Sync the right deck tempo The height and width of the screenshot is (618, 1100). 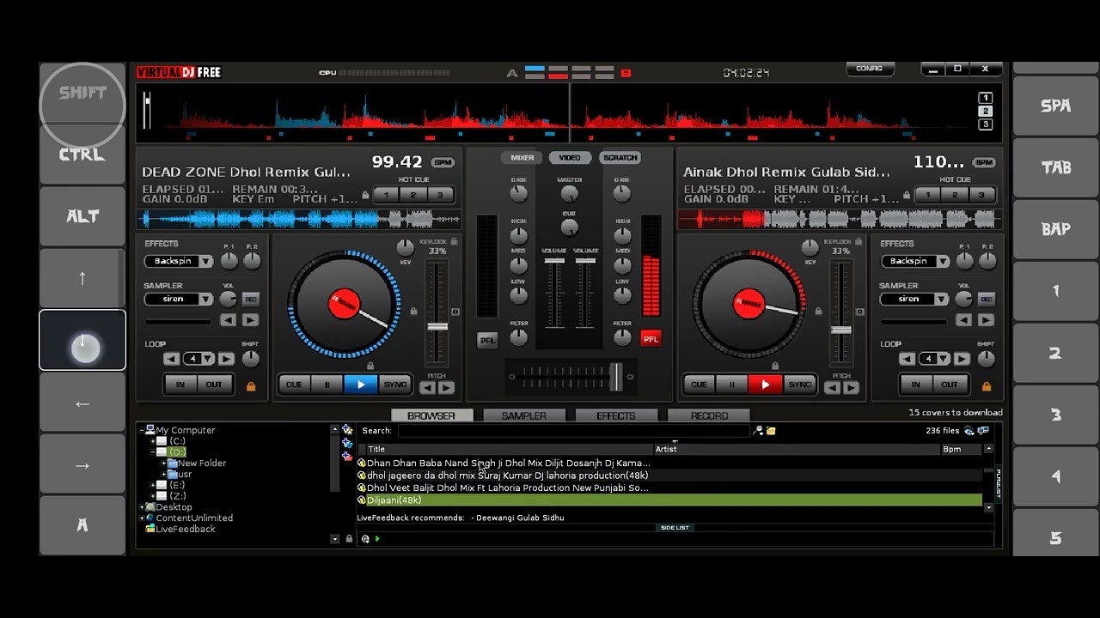[x=799, y=385]
